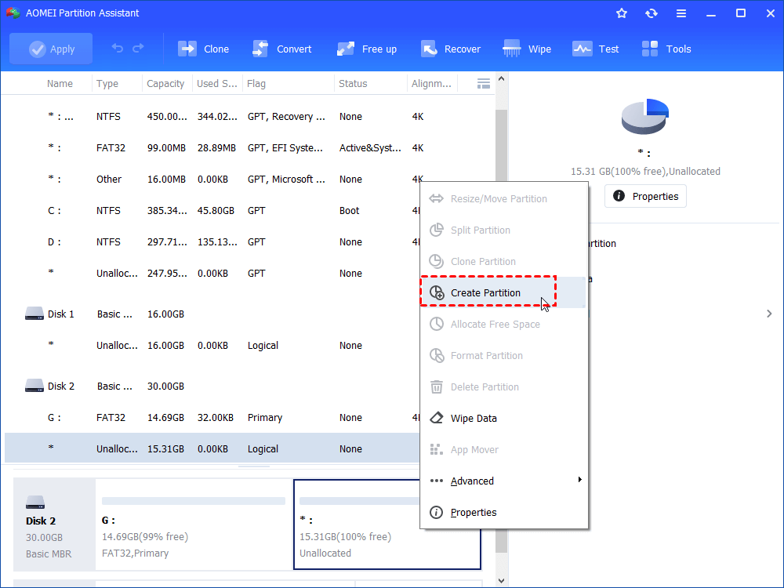
Task: Open the Clone tool
Action: point(204,49)
